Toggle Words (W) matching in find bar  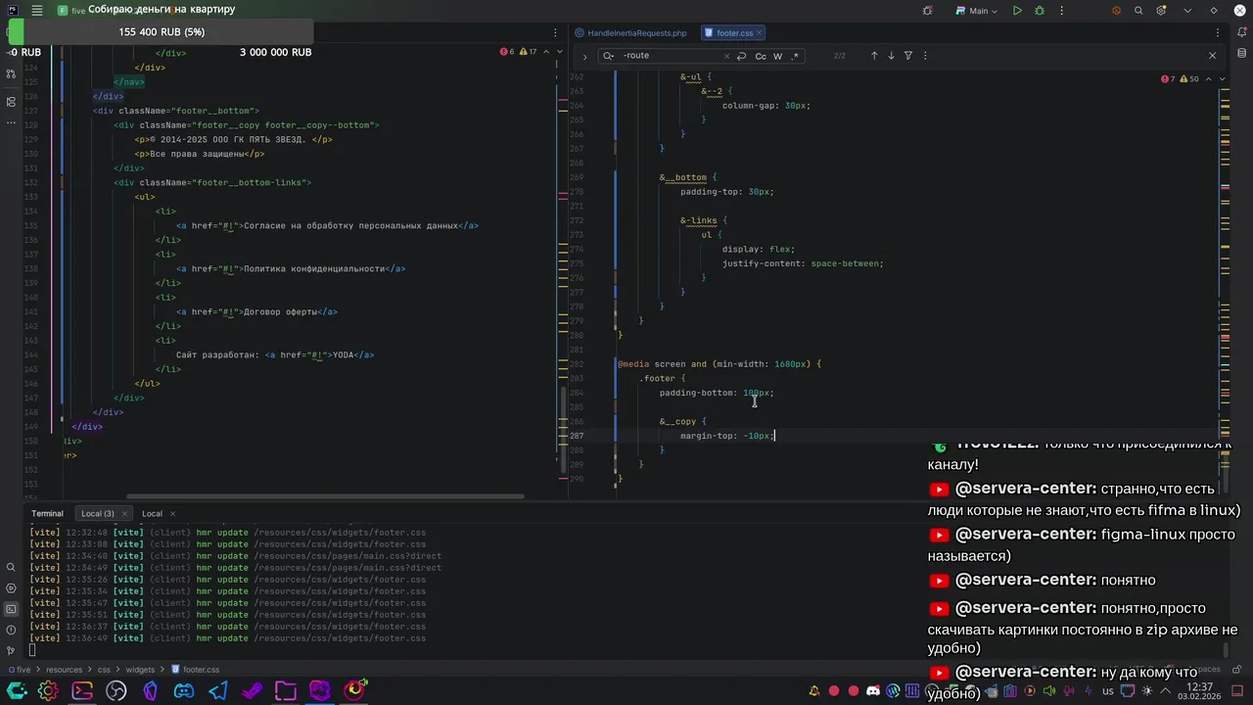coord(778,56)
